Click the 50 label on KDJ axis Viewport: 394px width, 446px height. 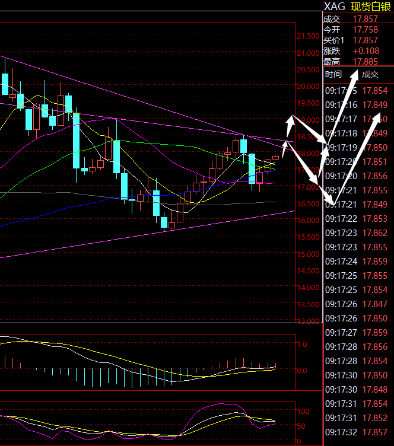tap(301, 426)
